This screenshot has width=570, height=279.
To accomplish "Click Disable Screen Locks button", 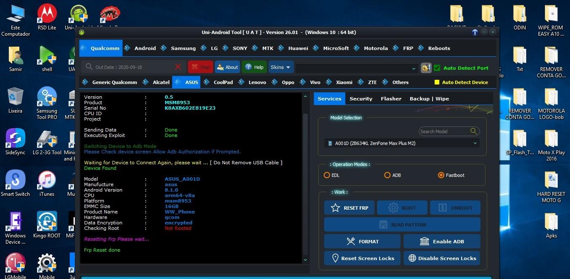I will pos(442,258).
